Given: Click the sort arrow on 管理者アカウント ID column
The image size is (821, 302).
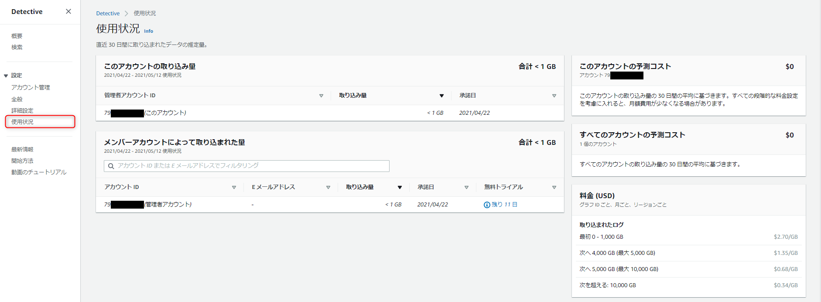Looking at the screenshot, I should coord(321,96).
